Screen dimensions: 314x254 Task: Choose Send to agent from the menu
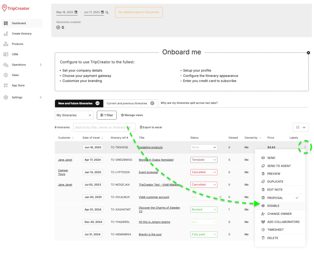click(x=279, y=166)
